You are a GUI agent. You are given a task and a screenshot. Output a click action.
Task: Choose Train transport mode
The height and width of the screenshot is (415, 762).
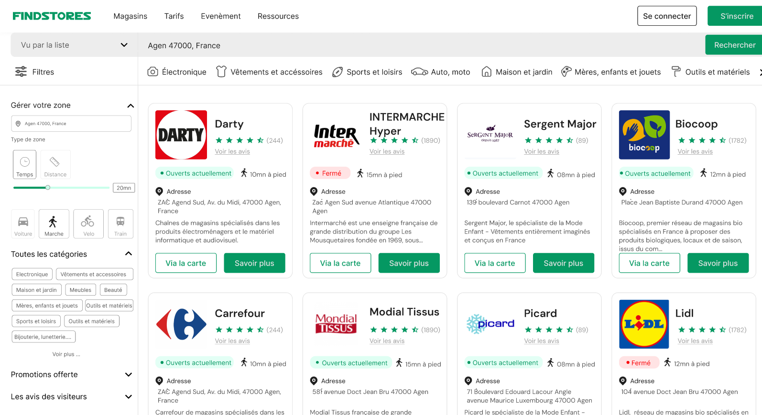pos(120,224)
